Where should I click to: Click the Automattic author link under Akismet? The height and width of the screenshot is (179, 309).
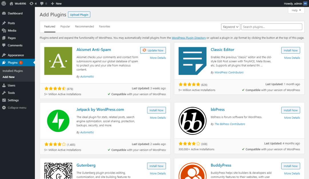point(87,77)
